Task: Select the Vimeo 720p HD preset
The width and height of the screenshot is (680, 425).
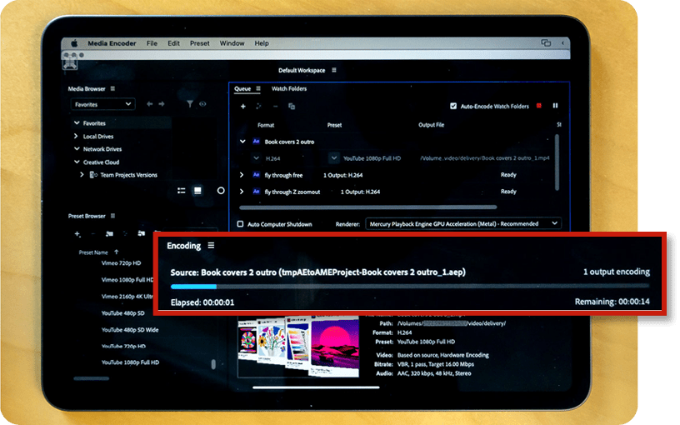Action: (121, 262)
